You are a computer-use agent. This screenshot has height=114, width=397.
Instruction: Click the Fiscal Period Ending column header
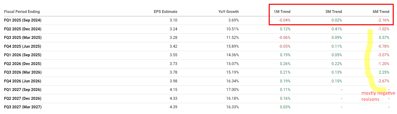click(x=22, y=12)
